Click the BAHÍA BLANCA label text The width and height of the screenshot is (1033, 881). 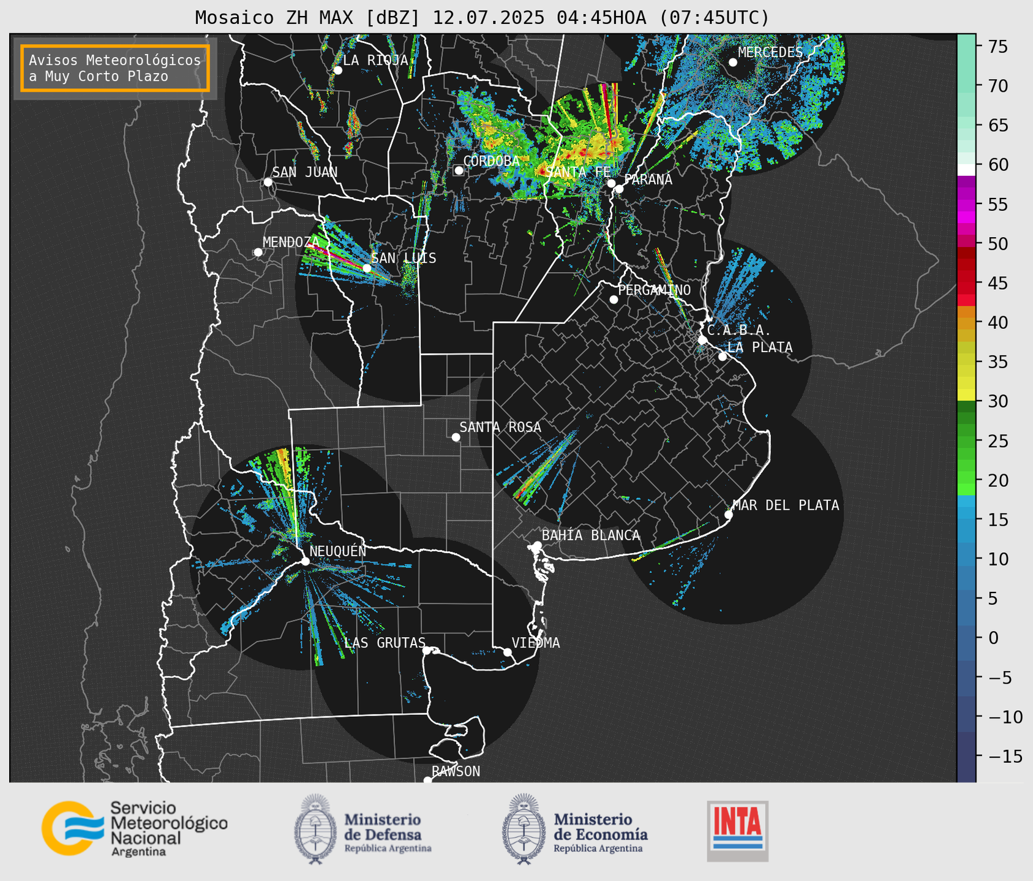[591, 535]
